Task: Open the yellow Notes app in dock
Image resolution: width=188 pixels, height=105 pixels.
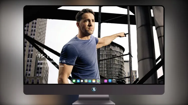Action: click(x=94, y=81)
